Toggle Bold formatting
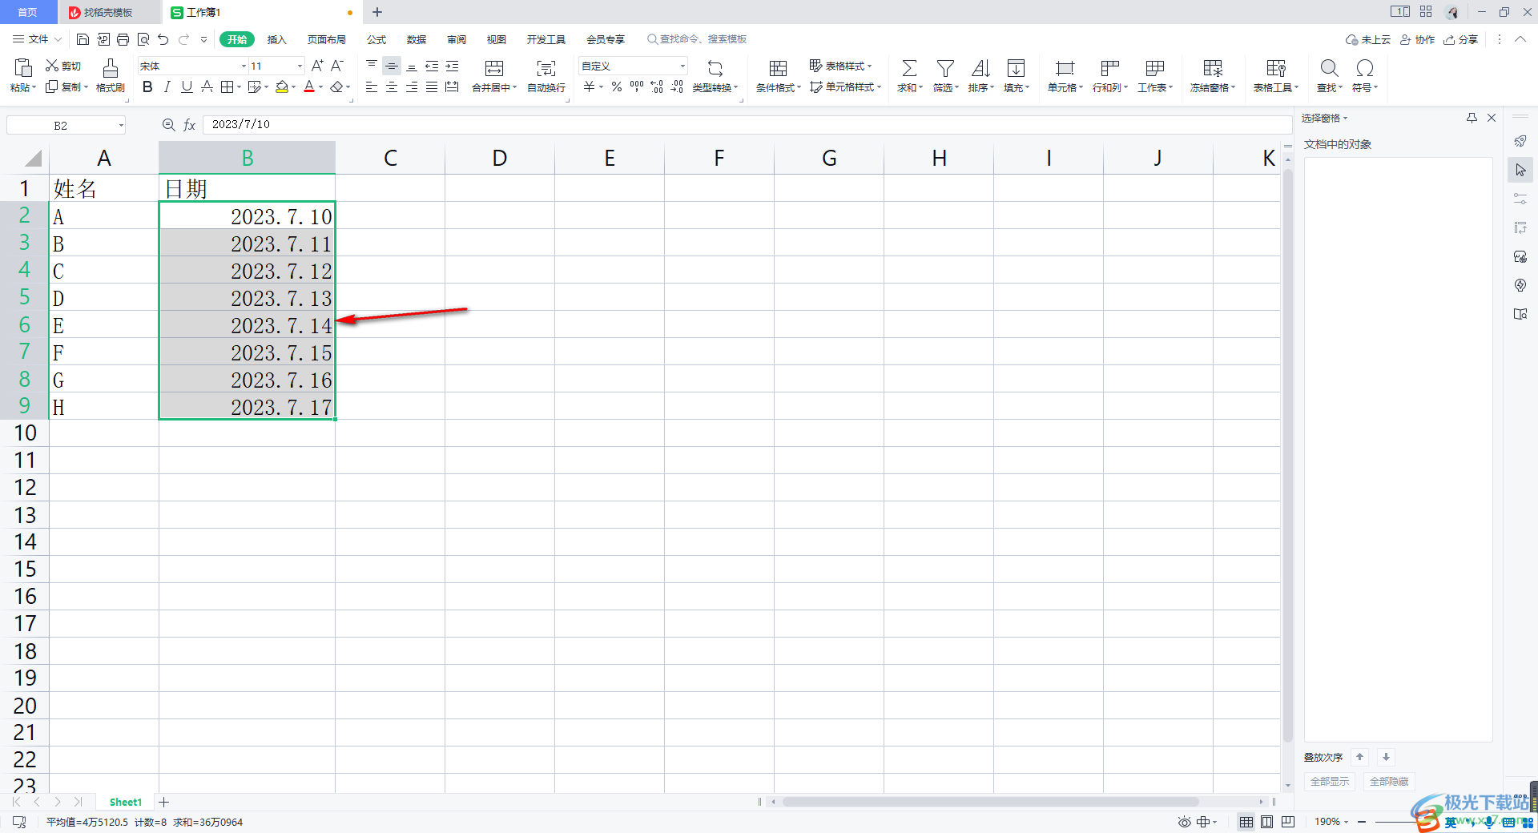 coord(147,87)
